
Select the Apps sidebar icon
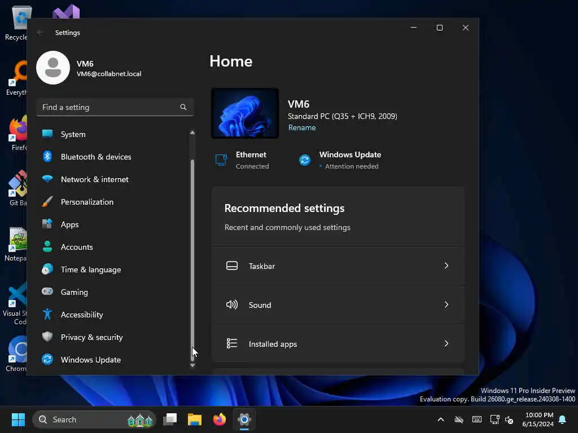tap(47, 224)
